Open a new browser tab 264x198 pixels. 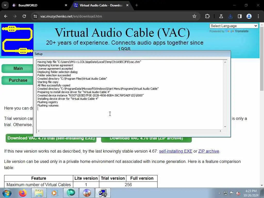coord(137,5)
